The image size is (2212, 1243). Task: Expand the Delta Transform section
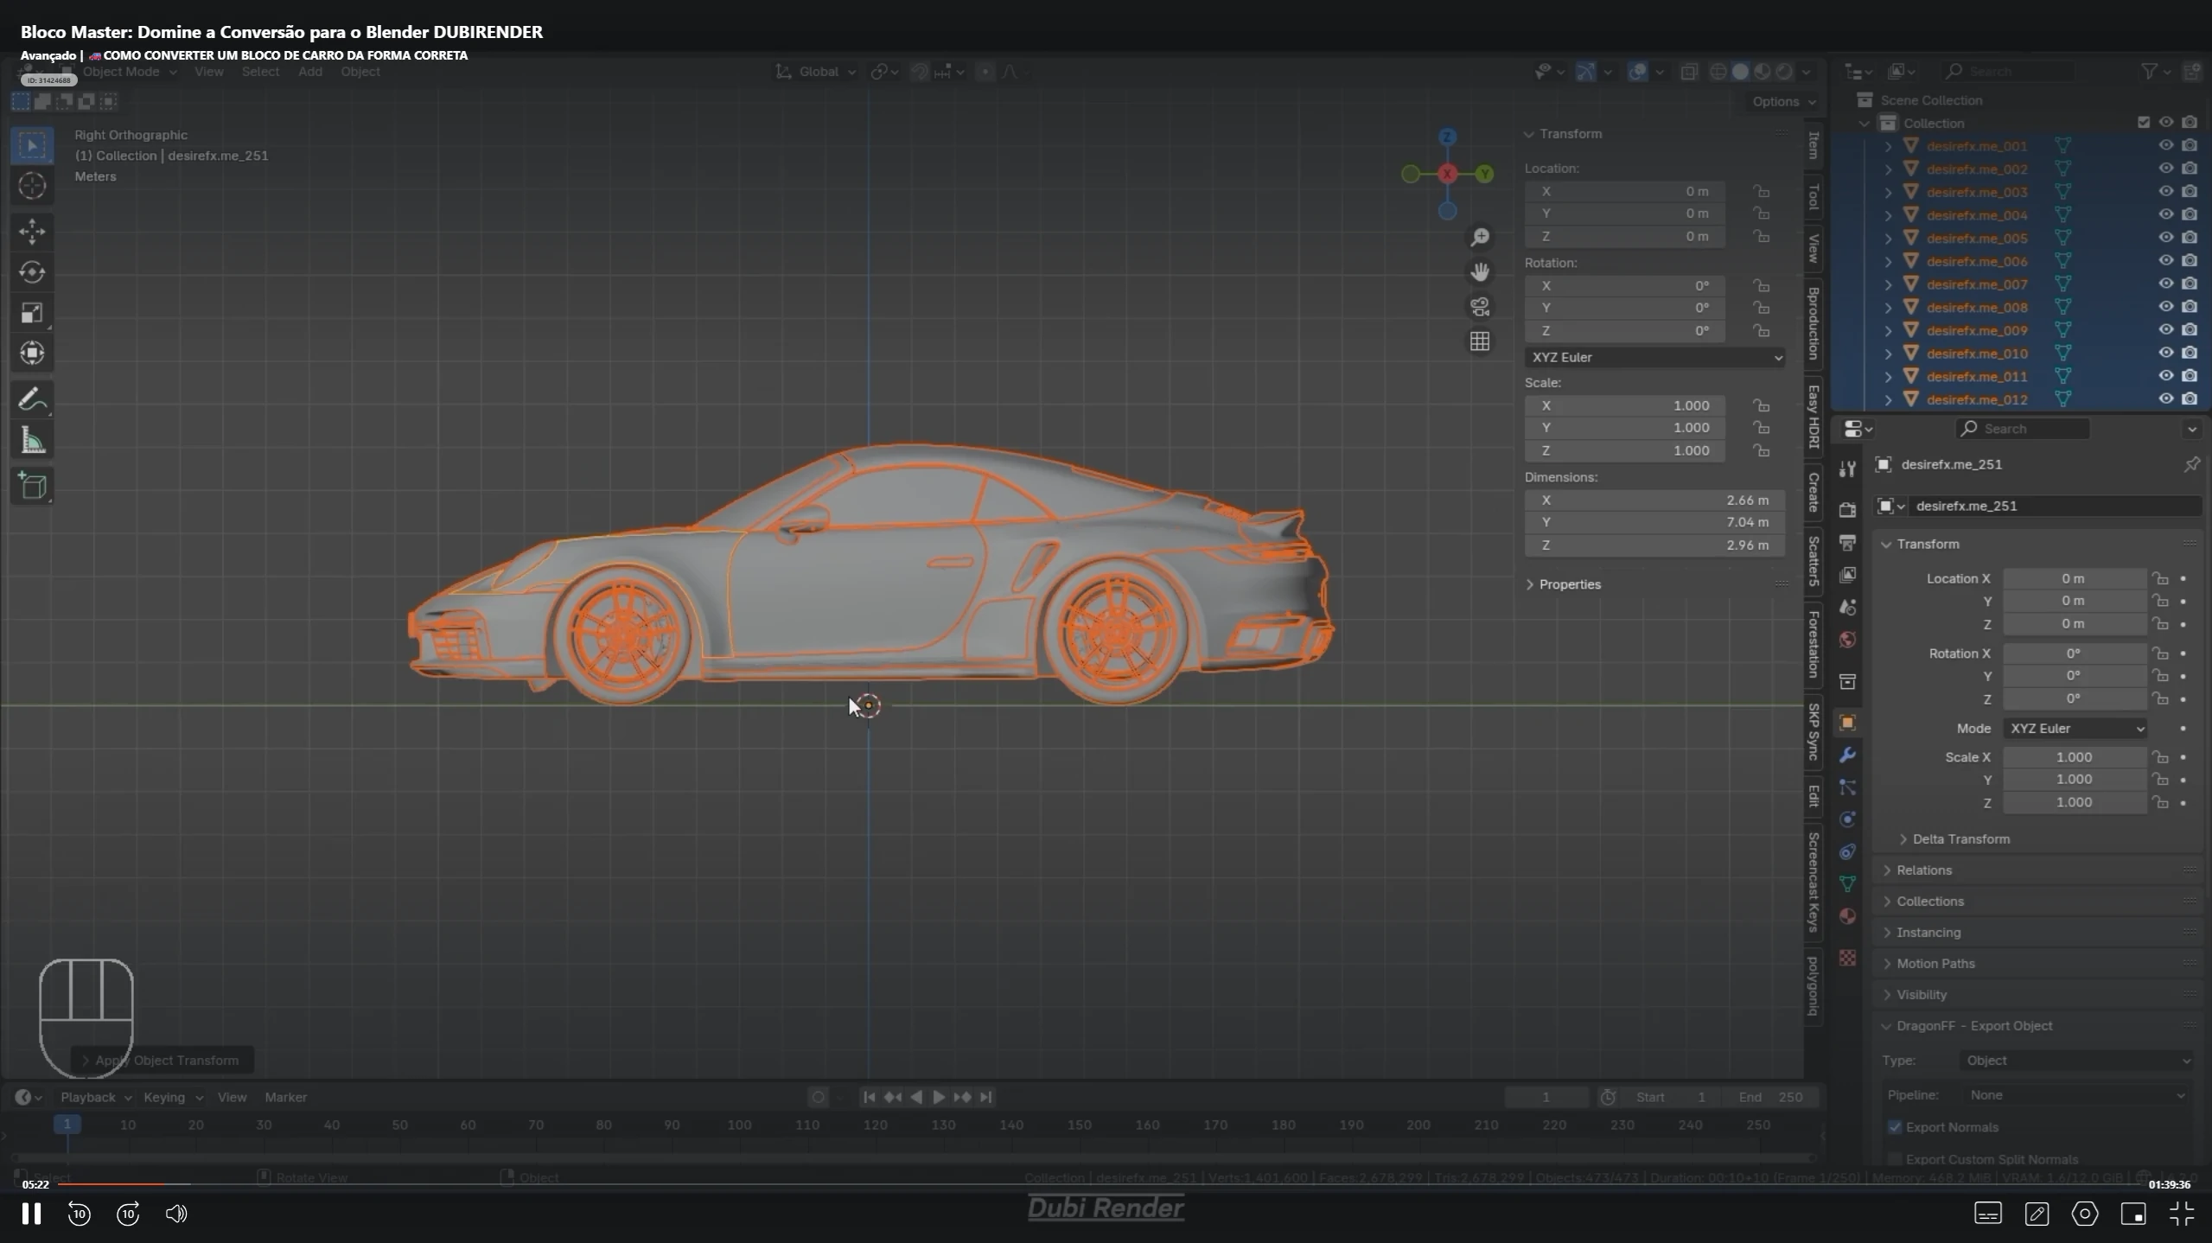[x=1960, y=839]
